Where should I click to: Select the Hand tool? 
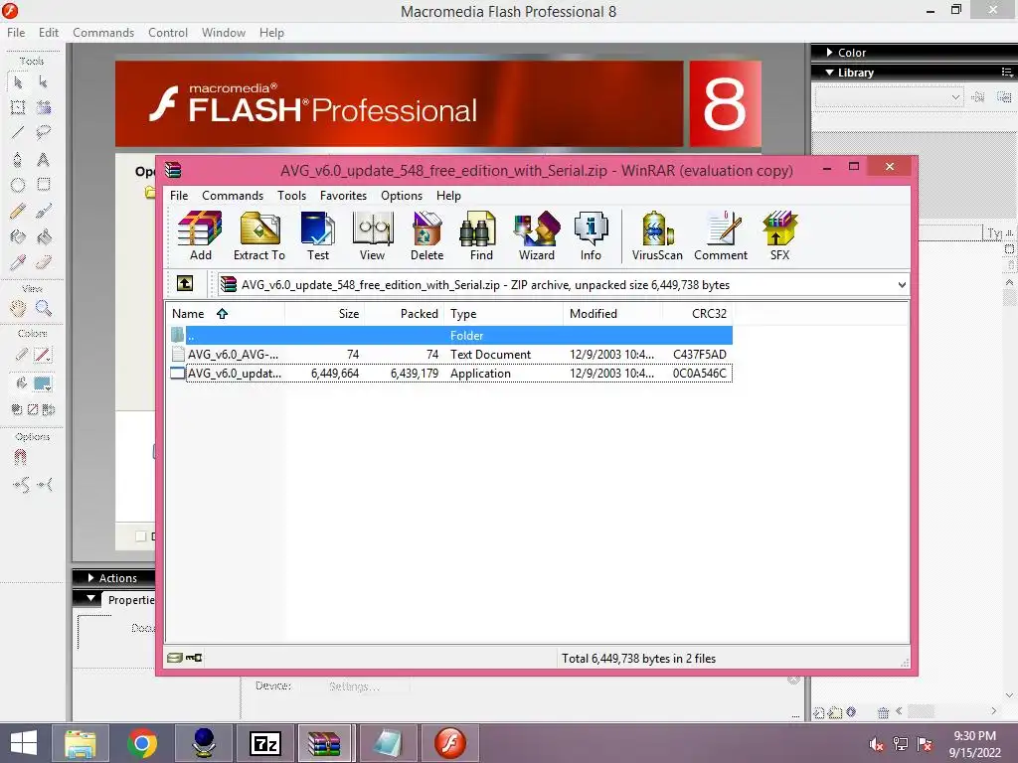coord(18,308)
